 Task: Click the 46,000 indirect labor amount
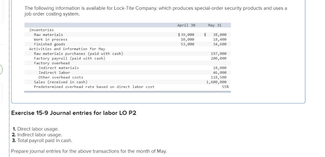pyautogui.click(x=220, y=73)
